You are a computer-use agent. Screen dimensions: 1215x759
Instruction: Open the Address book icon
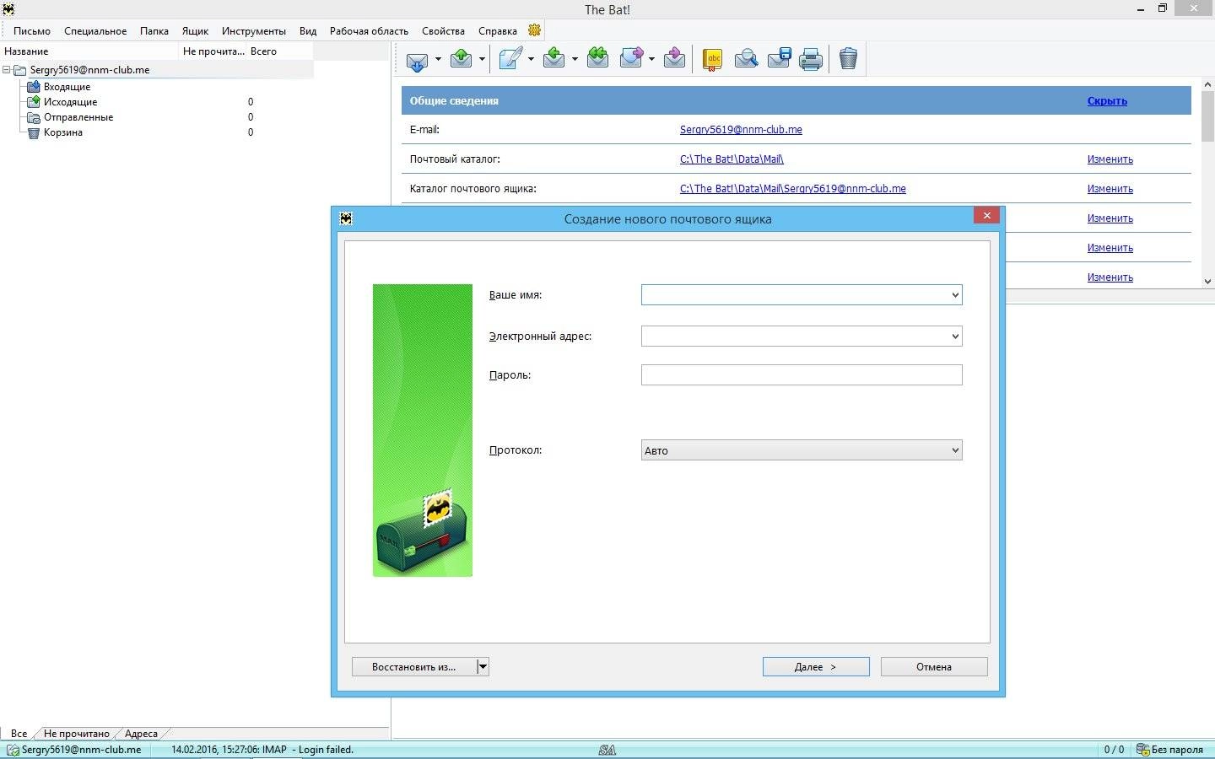pyautogui.click(x=713, y=59)
